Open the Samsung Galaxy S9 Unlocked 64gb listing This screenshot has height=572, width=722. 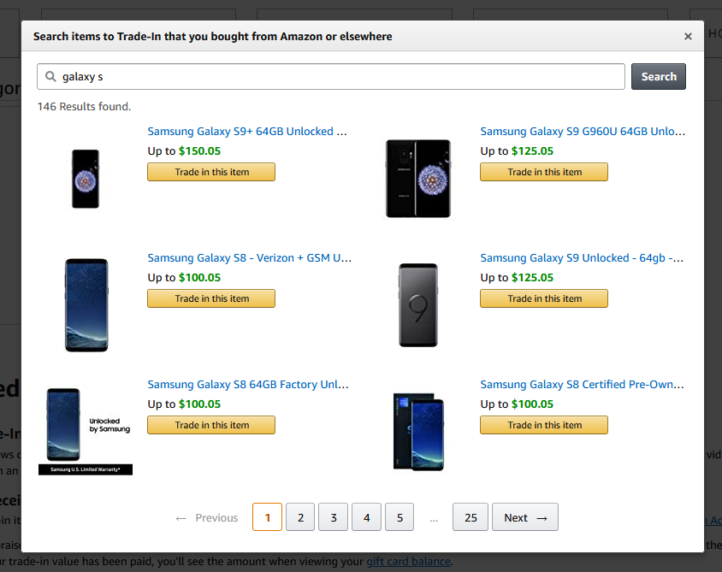580,257
